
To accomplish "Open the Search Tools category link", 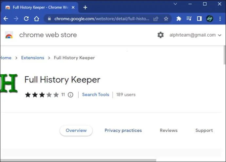I will [x=96, y=95].
